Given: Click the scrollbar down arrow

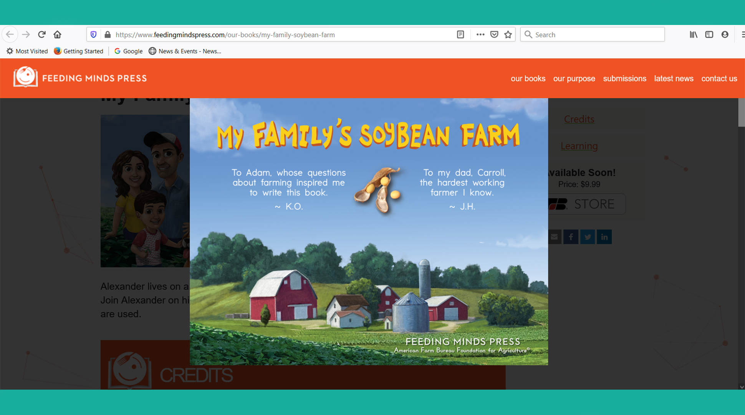Looking at the screenshot, I should click(742, 387).
